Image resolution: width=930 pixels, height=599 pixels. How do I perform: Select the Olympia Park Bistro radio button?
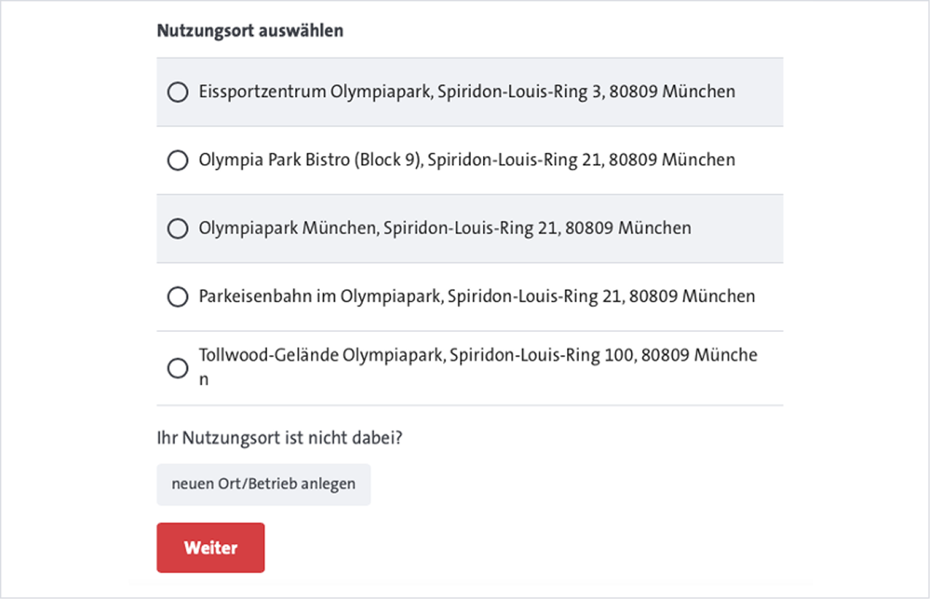[x=178, y=160]
